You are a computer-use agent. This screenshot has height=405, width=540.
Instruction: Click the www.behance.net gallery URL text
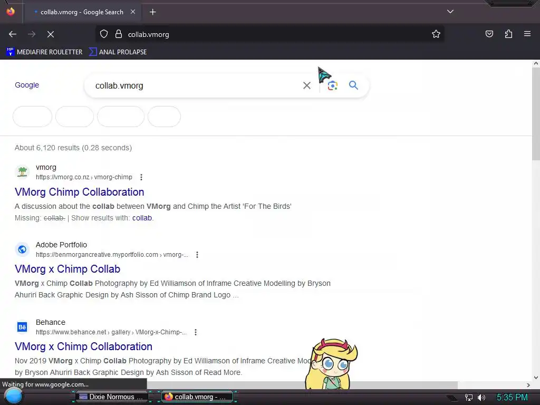point(111,332)
